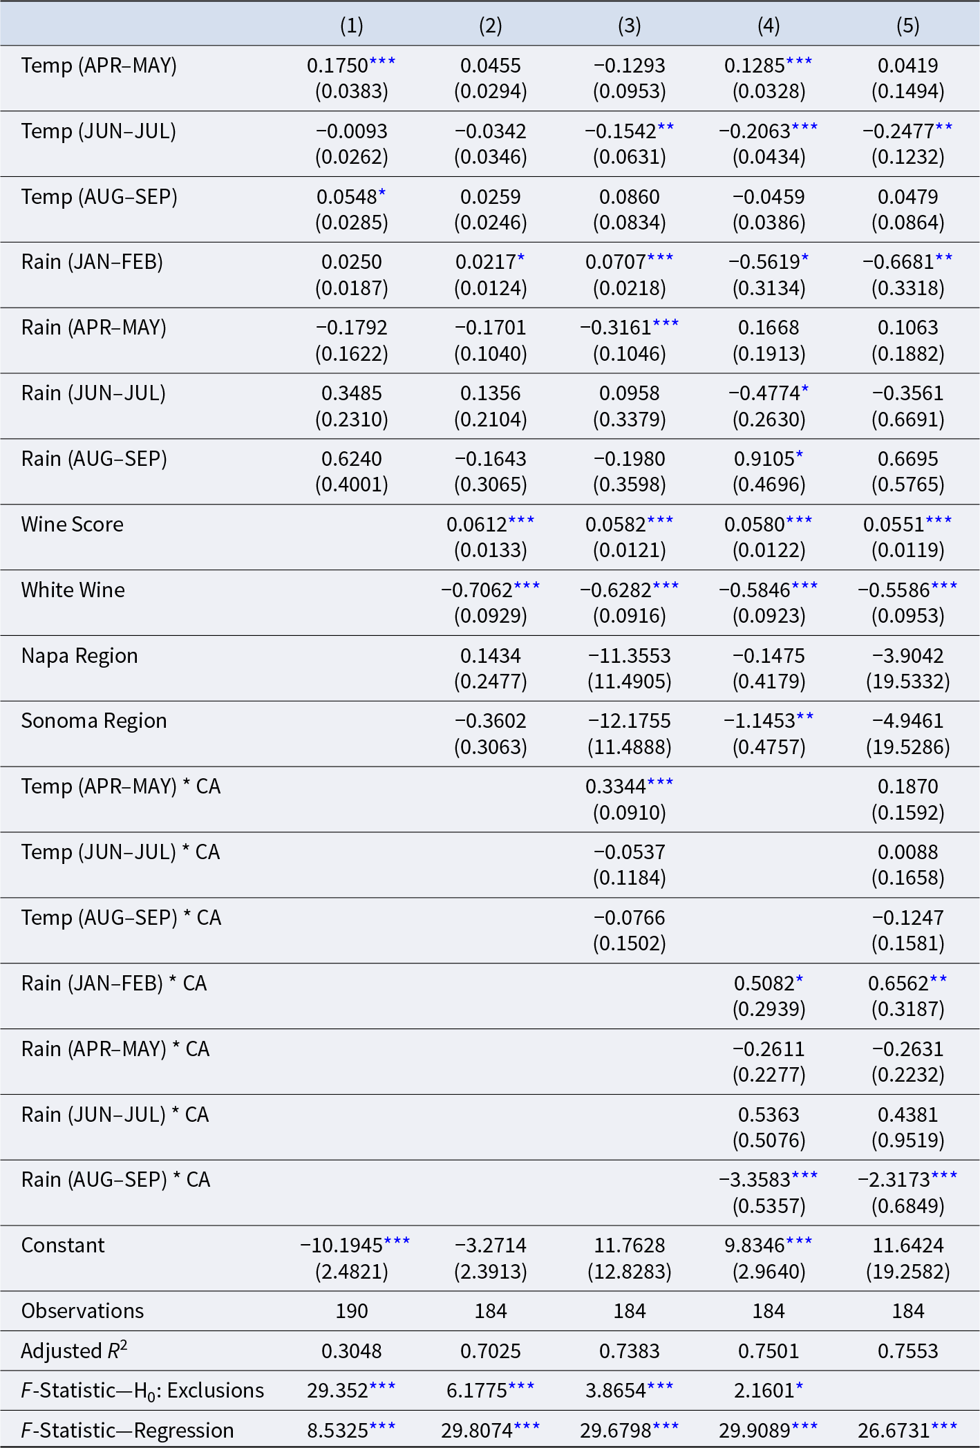The height and width of the screenshot is (1448, 980).
Task: Click the column header (1)
Action: 352,26
